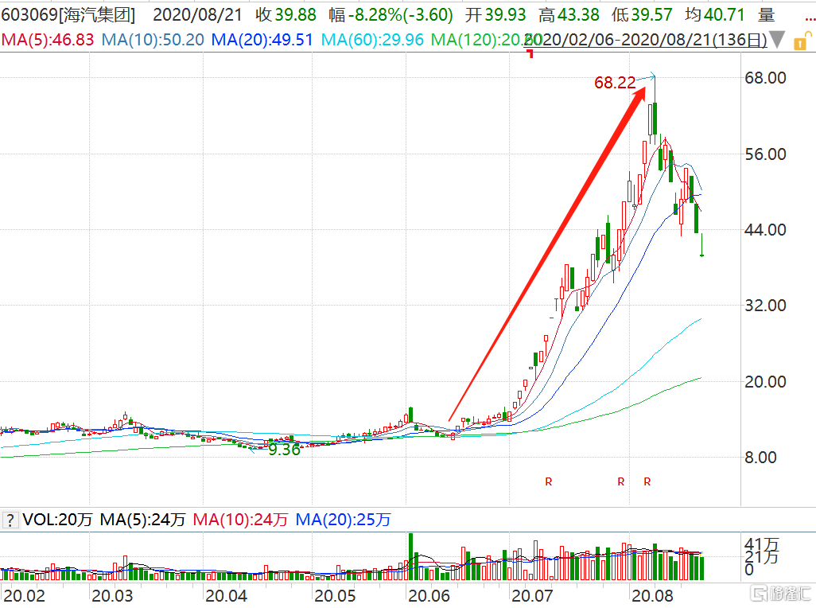Image resolution: width=816 pixels, height=608 pixels.
Task: Click the MA(5):46.83 indicator label
Action: coord(48,40)
